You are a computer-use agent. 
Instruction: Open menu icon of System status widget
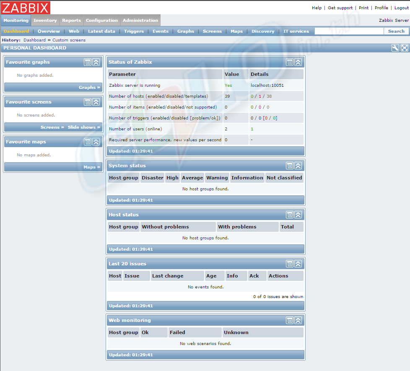click(x=289, y=166)
